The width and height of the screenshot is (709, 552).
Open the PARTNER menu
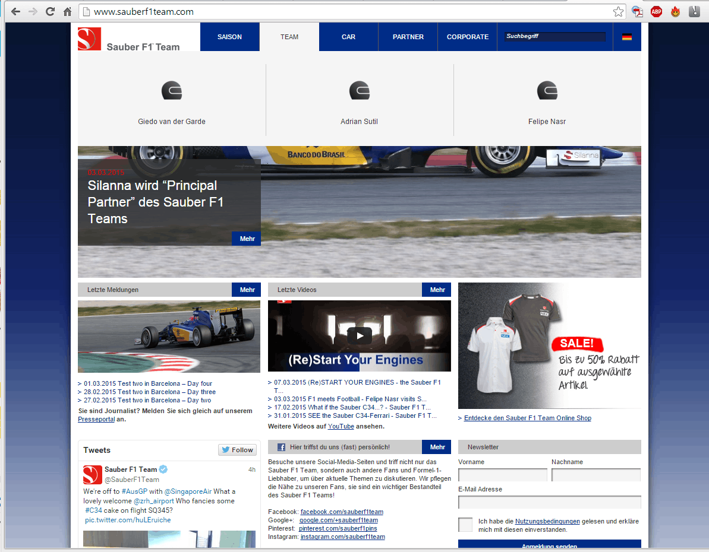pyautogui.click(x=408, y=37)
